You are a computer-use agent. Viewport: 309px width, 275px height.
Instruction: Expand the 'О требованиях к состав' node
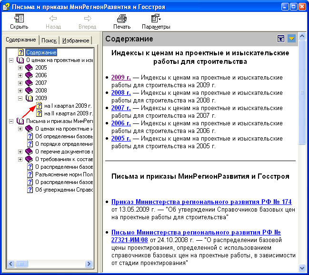[x=20, y=159]
